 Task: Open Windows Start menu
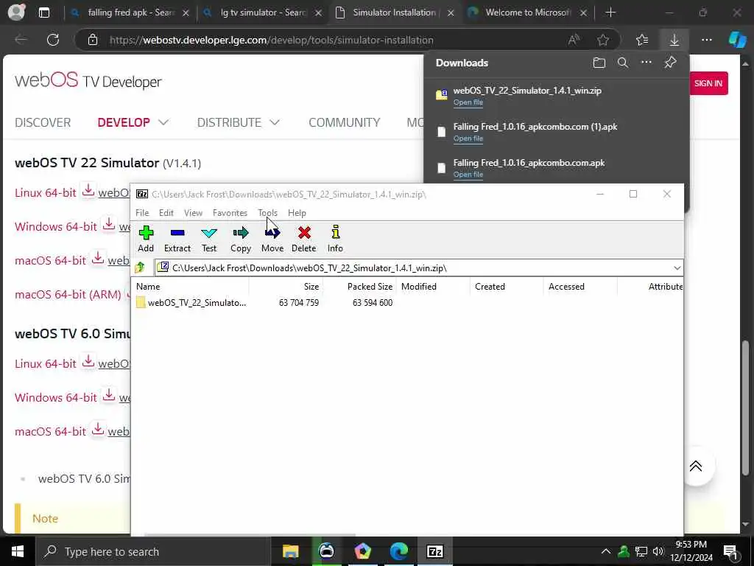point(18,551)
